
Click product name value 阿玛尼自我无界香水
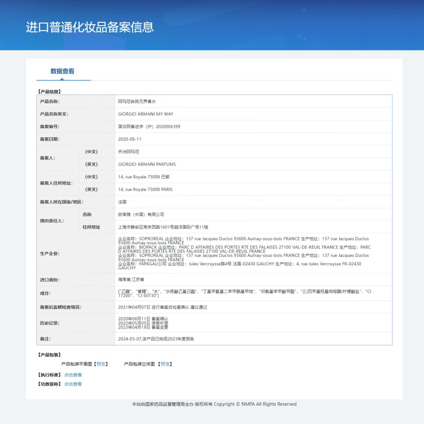point(137,102)
